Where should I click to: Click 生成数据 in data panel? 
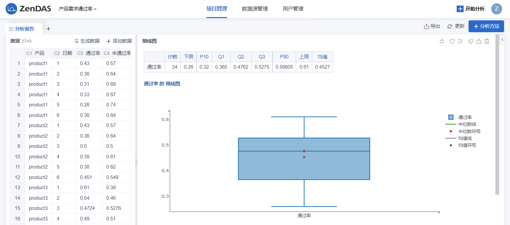[x=87, y=41]
